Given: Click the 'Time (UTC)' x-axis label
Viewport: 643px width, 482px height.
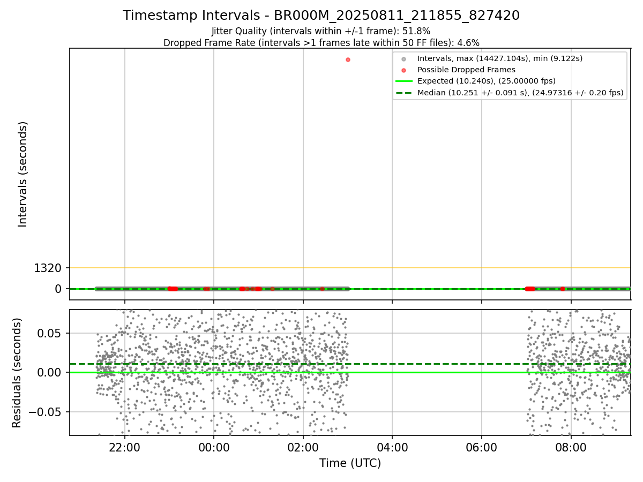Looking at the screenshot, I should pos(350,463).
